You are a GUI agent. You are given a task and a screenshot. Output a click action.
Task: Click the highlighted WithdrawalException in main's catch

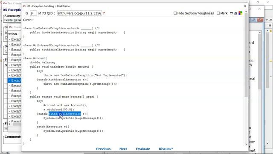[x=65, y=114]
